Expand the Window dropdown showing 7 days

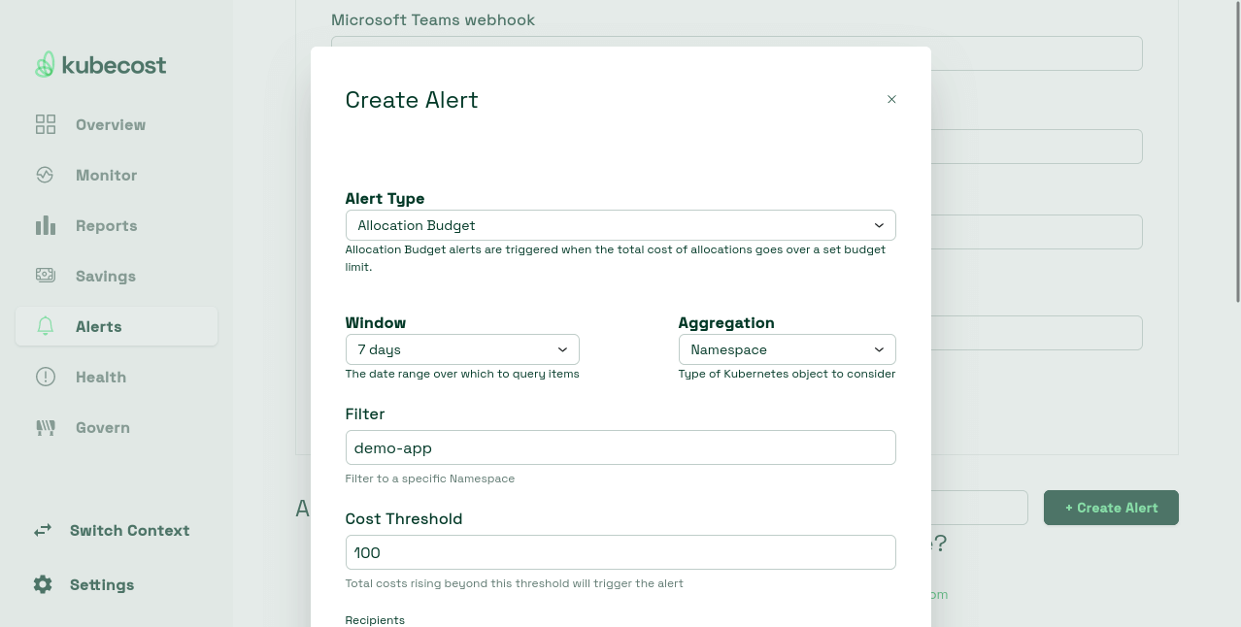(x=462, y=348)
